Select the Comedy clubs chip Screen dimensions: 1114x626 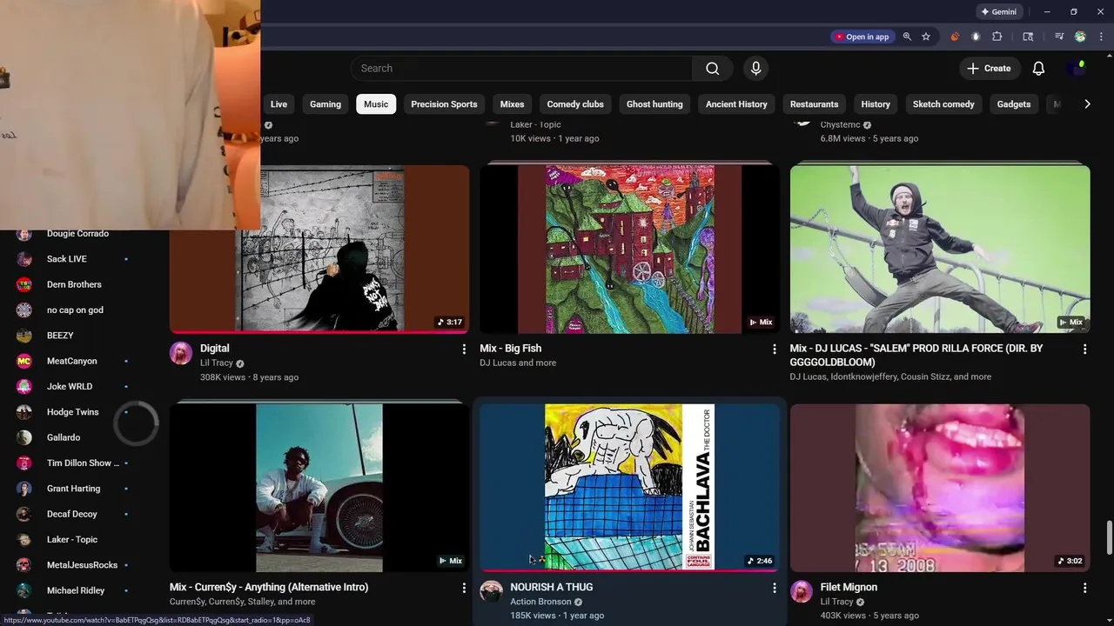(x=575, y=104)
